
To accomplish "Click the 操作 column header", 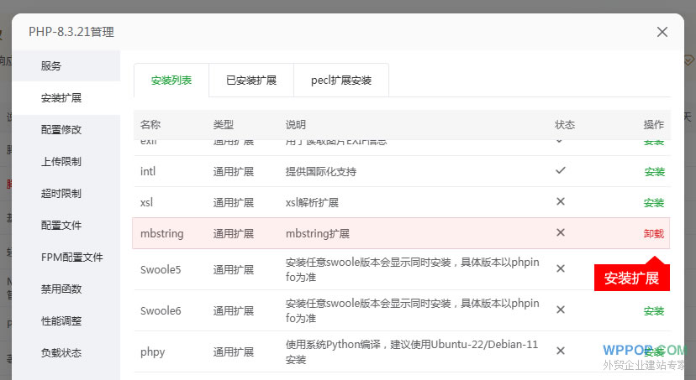I will click(654, 125).
